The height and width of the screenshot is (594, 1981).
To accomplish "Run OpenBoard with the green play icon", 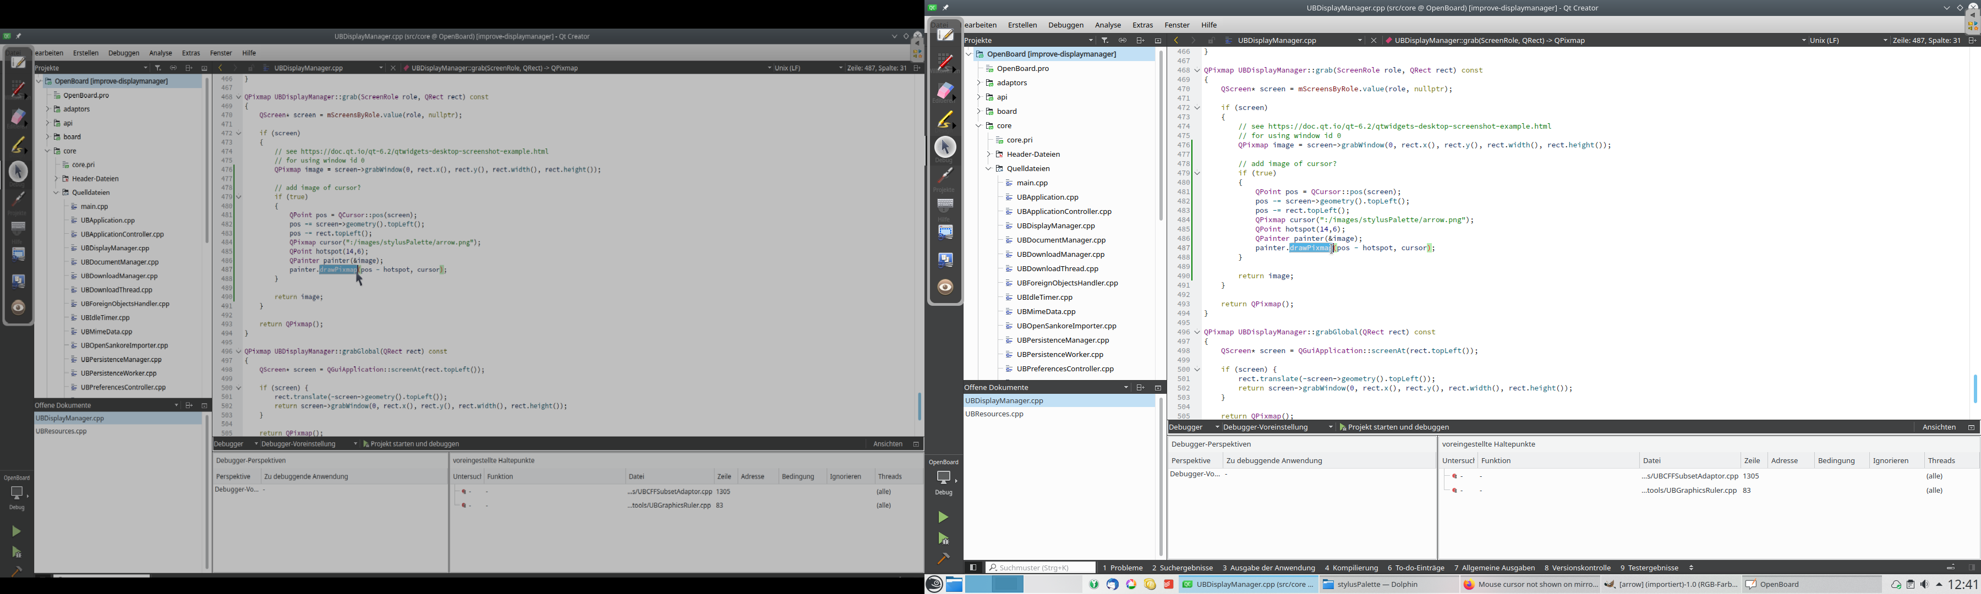I will coord(944,517).
